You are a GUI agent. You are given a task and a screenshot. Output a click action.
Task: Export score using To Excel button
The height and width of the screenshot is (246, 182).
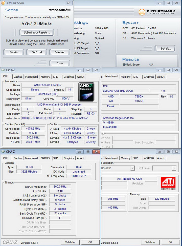(37, 52)
